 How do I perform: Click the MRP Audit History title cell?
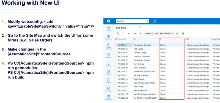click(146, 90)
